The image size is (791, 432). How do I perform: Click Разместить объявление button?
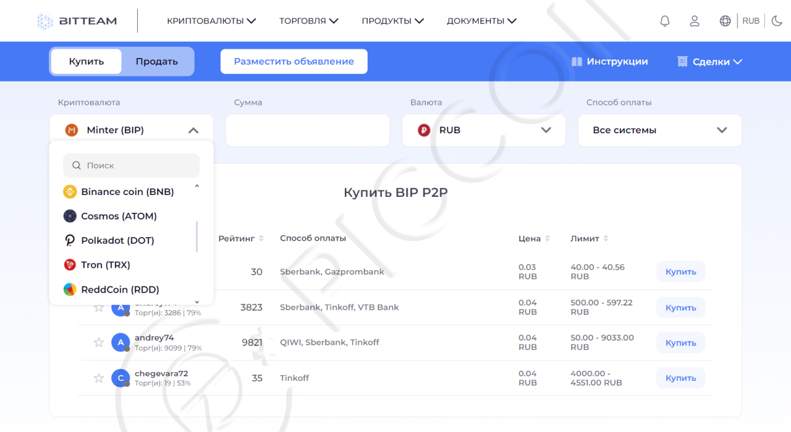(x=294, y=62)
